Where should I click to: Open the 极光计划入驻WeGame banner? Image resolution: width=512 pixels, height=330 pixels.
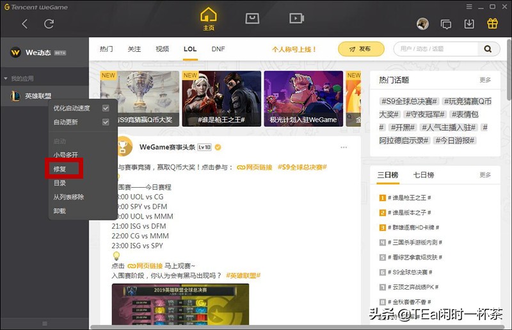click(x=303, y=99)
